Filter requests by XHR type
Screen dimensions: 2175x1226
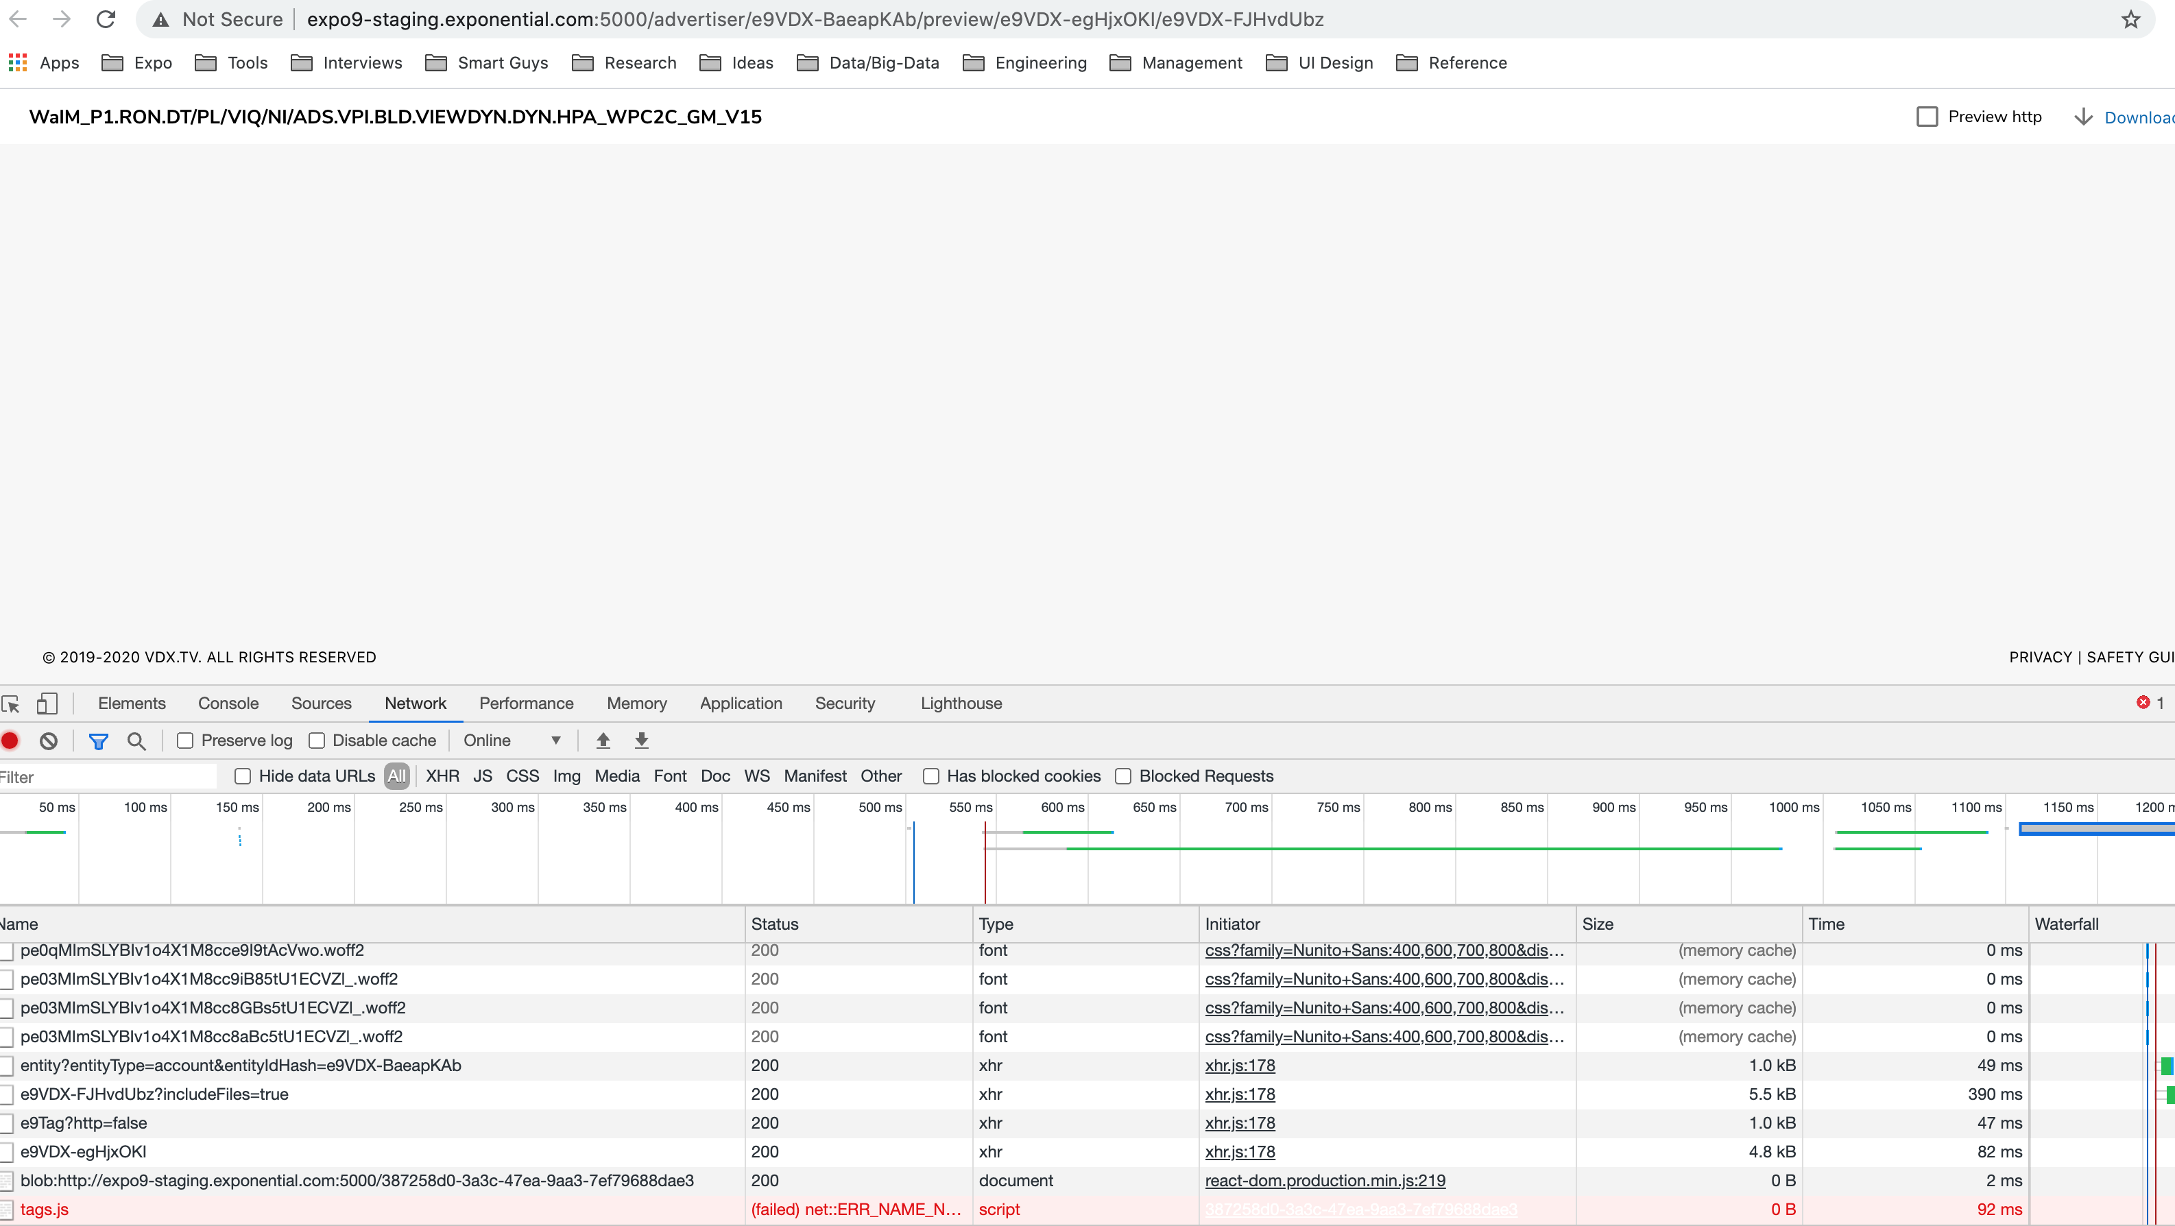442,776
